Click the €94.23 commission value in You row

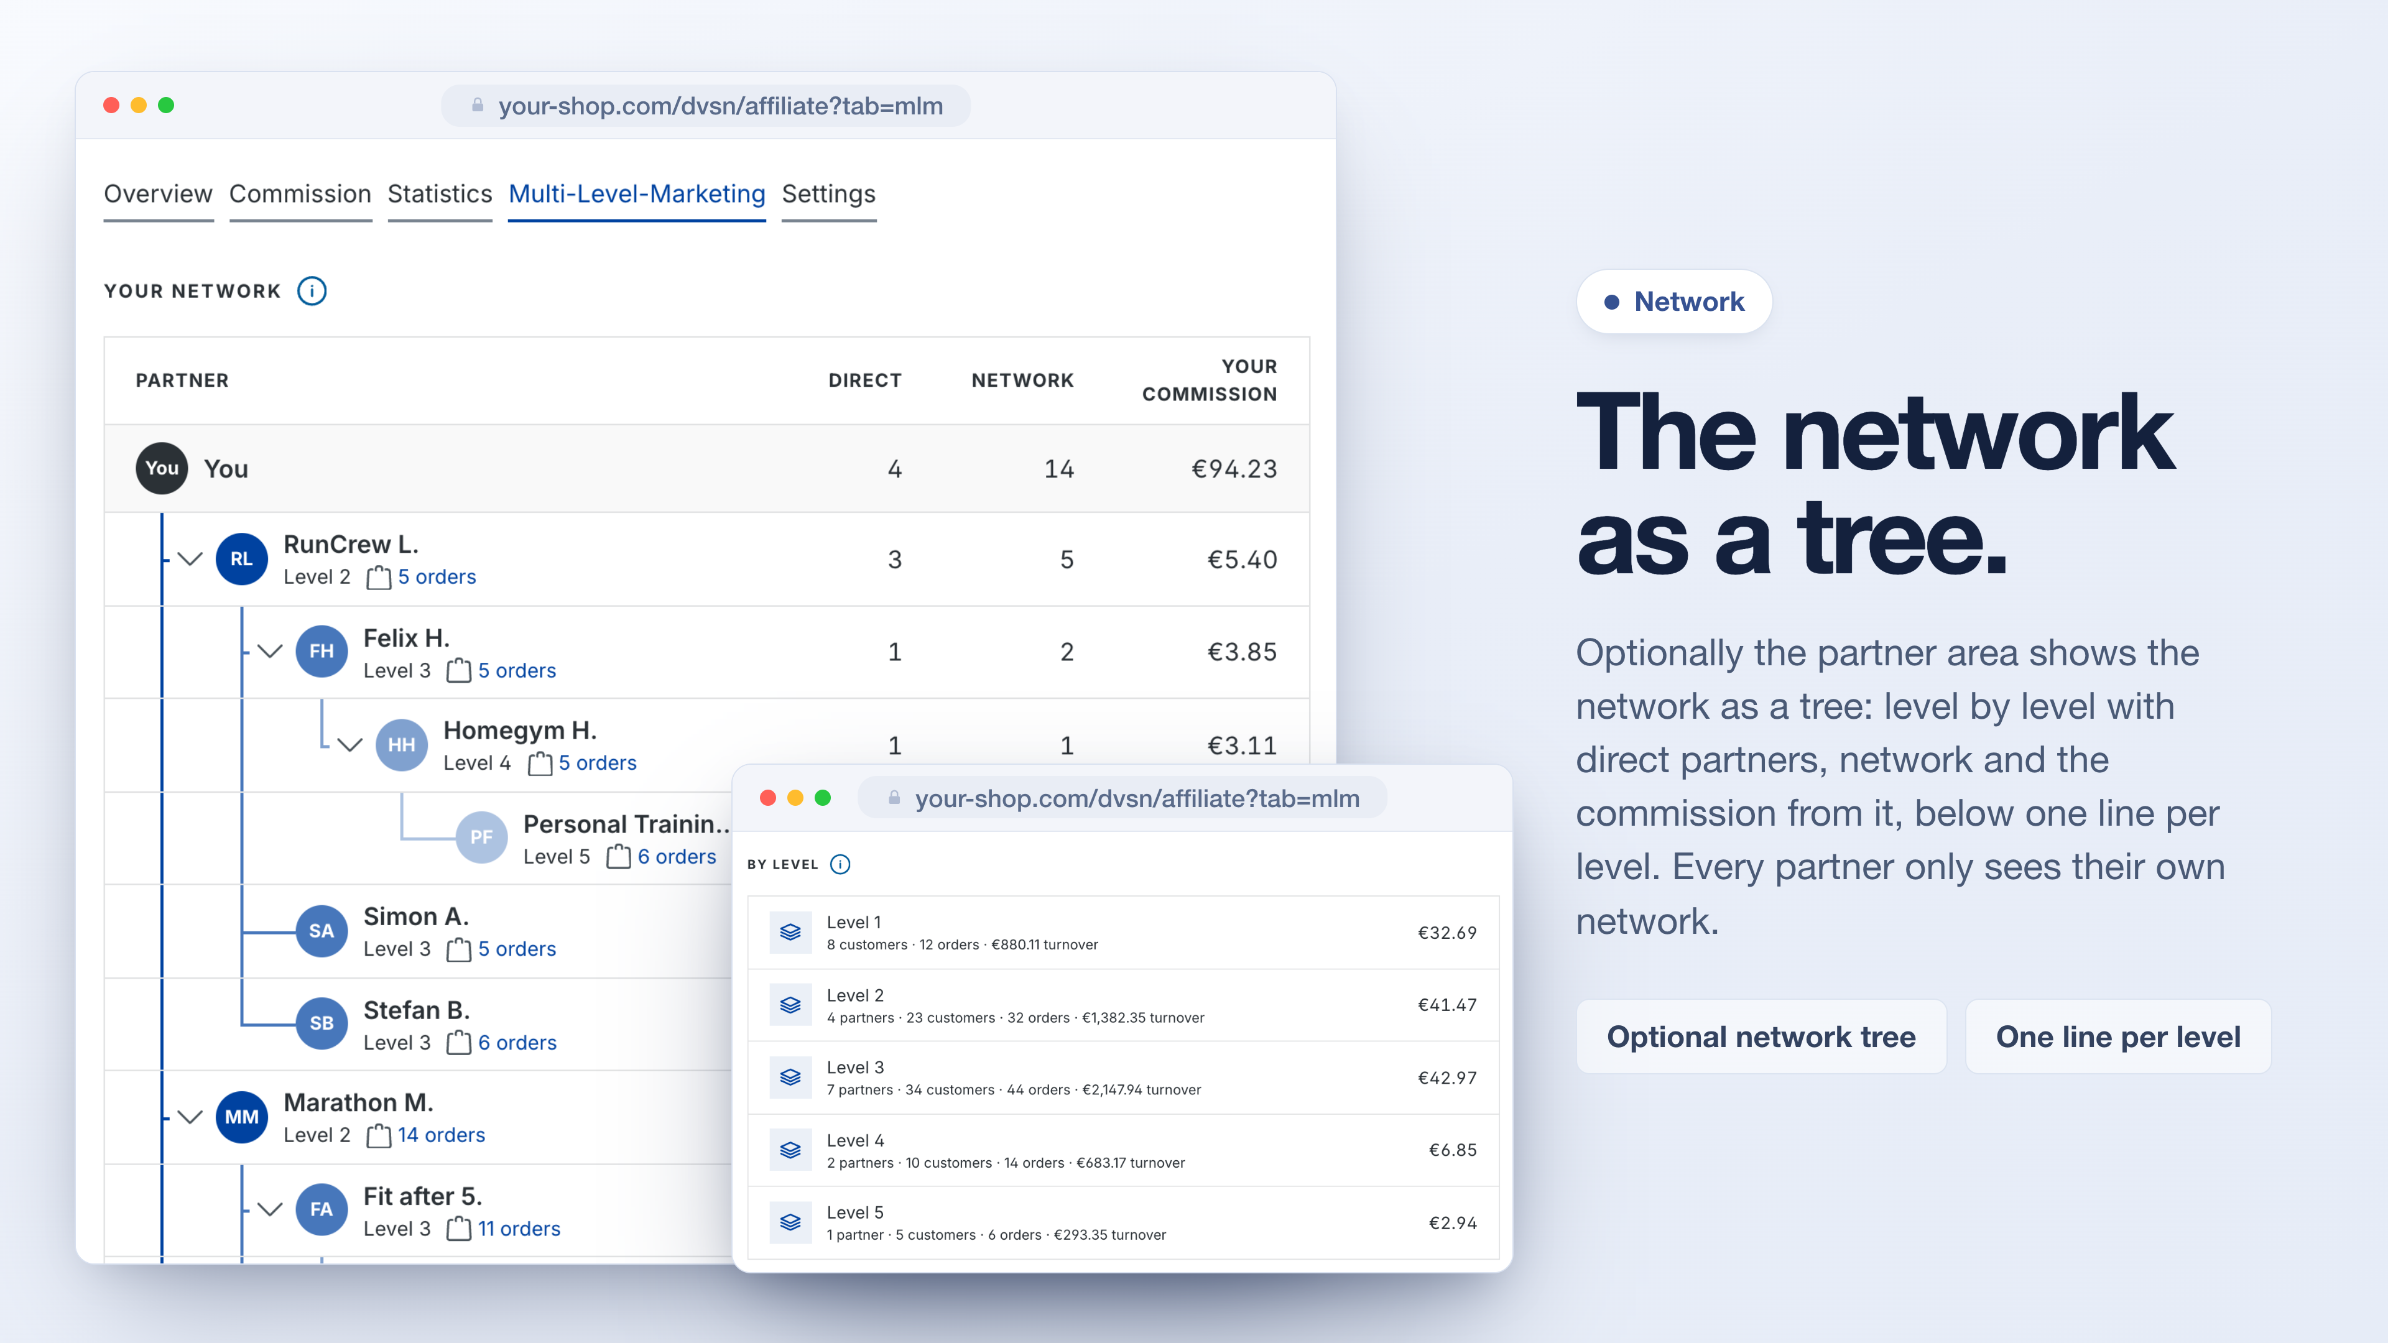point(1234,469)
